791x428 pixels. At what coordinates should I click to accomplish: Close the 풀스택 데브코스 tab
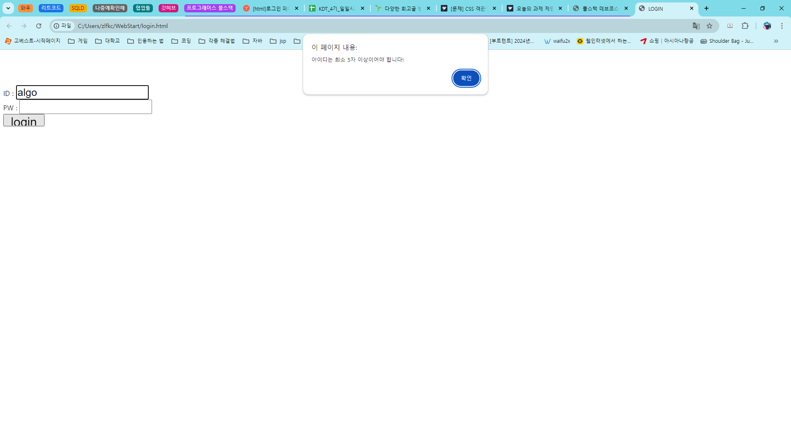pos(626,8)
